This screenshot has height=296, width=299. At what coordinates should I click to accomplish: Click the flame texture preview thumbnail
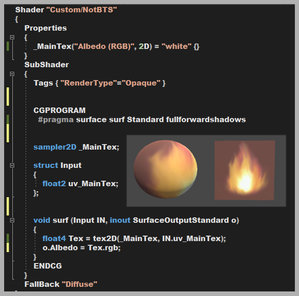coord(245,170)
